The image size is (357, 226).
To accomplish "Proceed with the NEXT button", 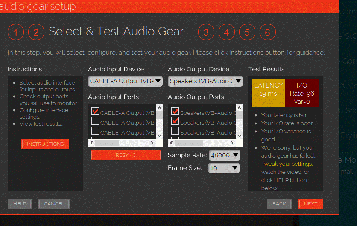I will coord(310,204).
